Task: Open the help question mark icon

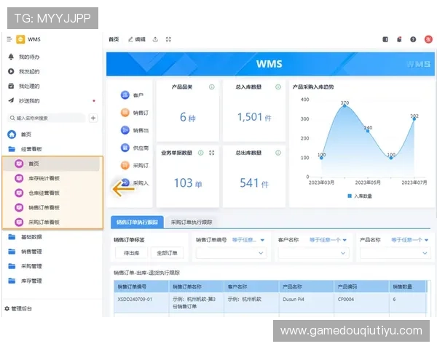Action: (x=413, y=39)
